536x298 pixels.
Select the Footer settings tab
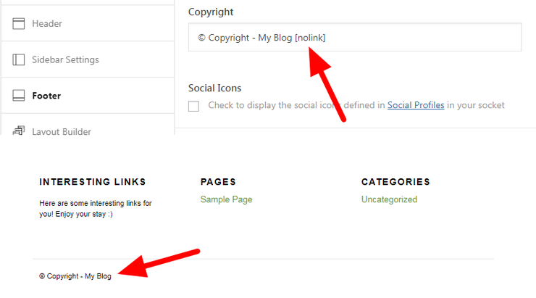46,95
